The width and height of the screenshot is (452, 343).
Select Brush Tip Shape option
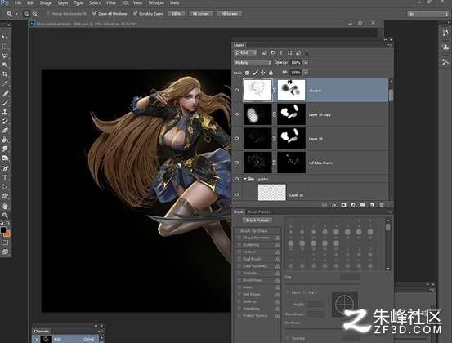[253, 231]
